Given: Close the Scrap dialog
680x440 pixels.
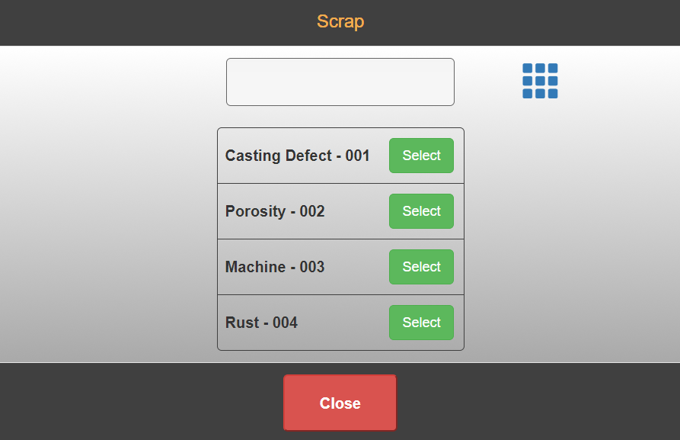Looking at the screenshot, I should 340,403.
